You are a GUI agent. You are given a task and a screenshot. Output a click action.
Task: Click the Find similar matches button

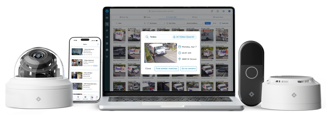[166, 69]
